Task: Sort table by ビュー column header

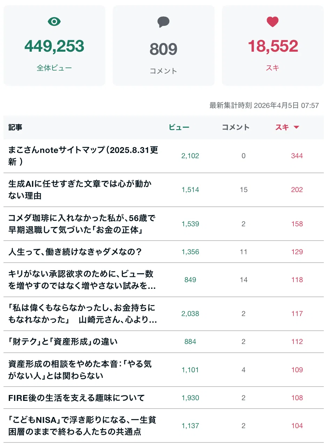Action: tap(179, 127)
